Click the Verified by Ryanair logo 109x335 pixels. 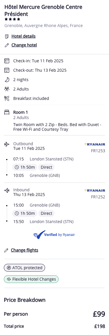point(54,235)
